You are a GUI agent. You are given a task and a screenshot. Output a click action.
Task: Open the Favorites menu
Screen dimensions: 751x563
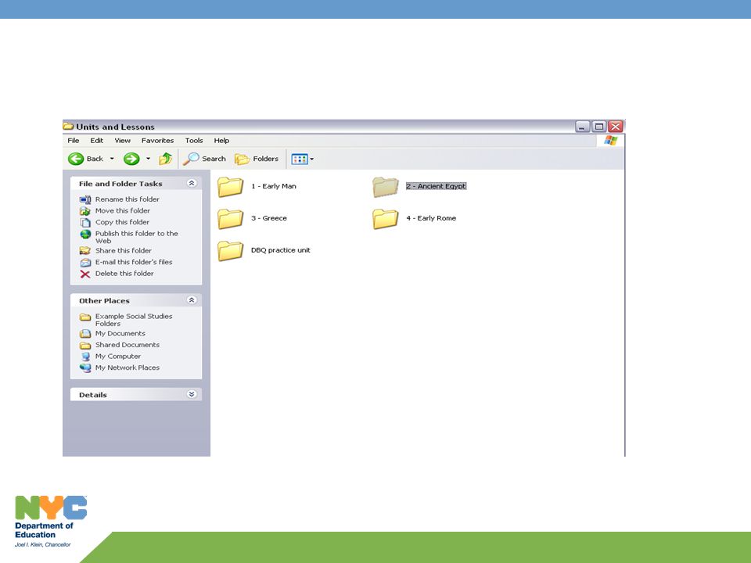[x=157, y=140]
